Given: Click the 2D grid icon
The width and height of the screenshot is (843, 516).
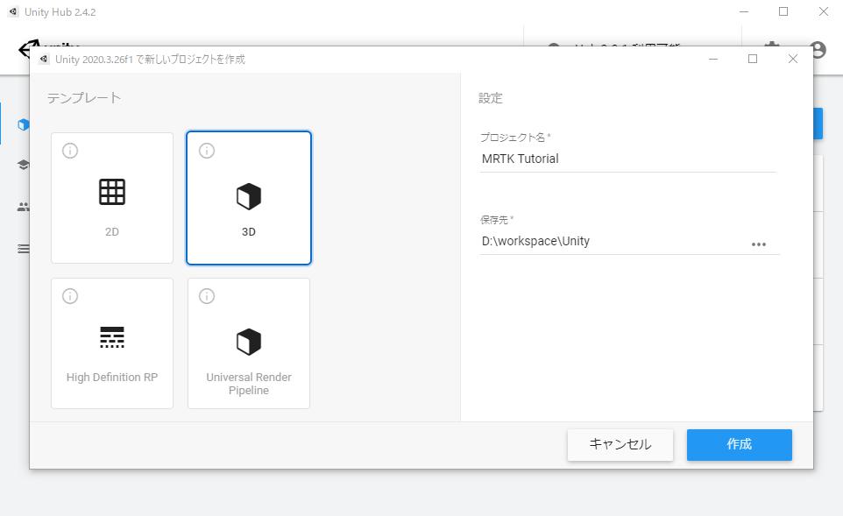Looking at the screenshot, I should (112, 192).
